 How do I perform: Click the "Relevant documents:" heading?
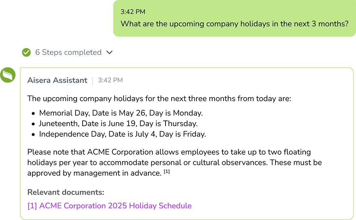66,192
